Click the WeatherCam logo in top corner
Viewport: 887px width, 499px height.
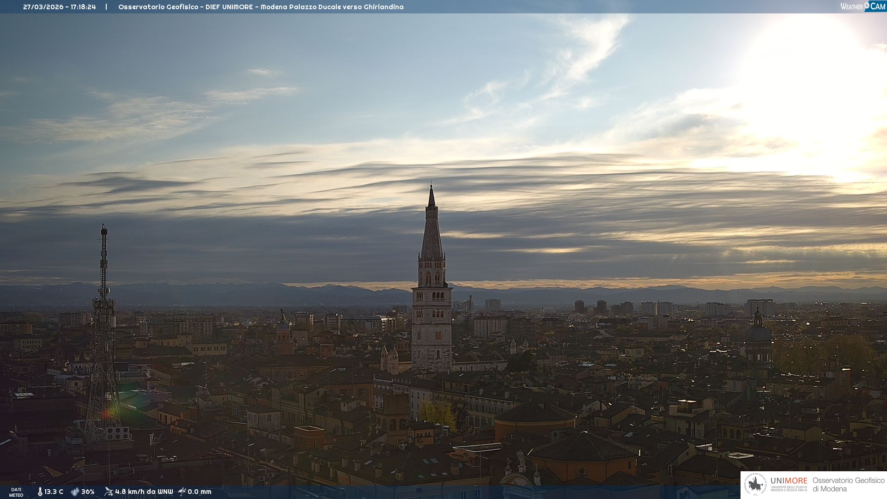click(x=863, y=6)
